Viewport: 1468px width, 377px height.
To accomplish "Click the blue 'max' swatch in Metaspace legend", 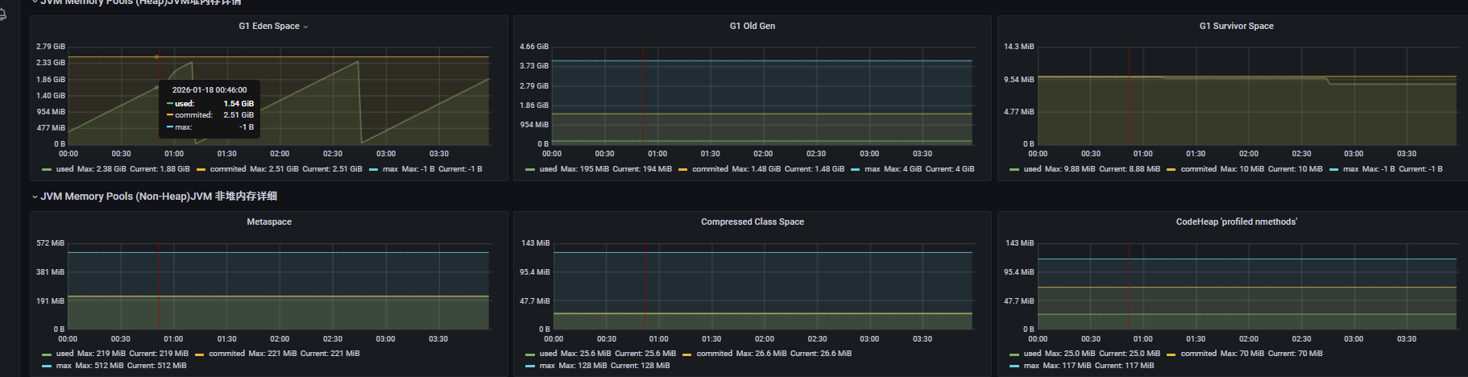I will click(47, 367).
